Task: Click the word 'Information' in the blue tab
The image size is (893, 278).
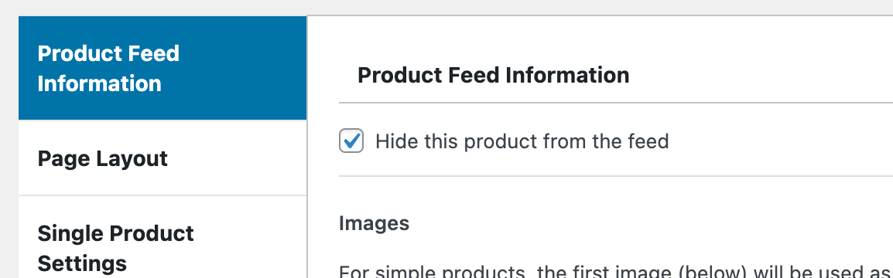Action: click(x=100, y=83)
